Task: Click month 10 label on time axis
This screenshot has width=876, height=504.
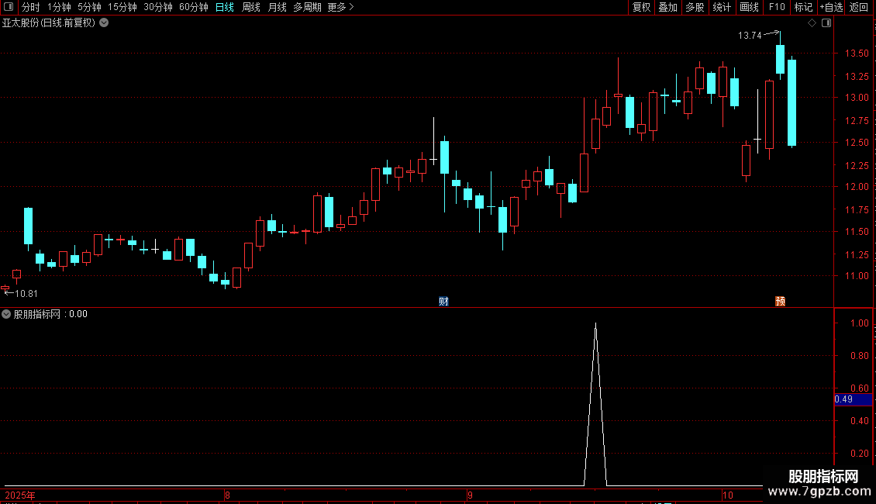Action: tap(727, 495)
